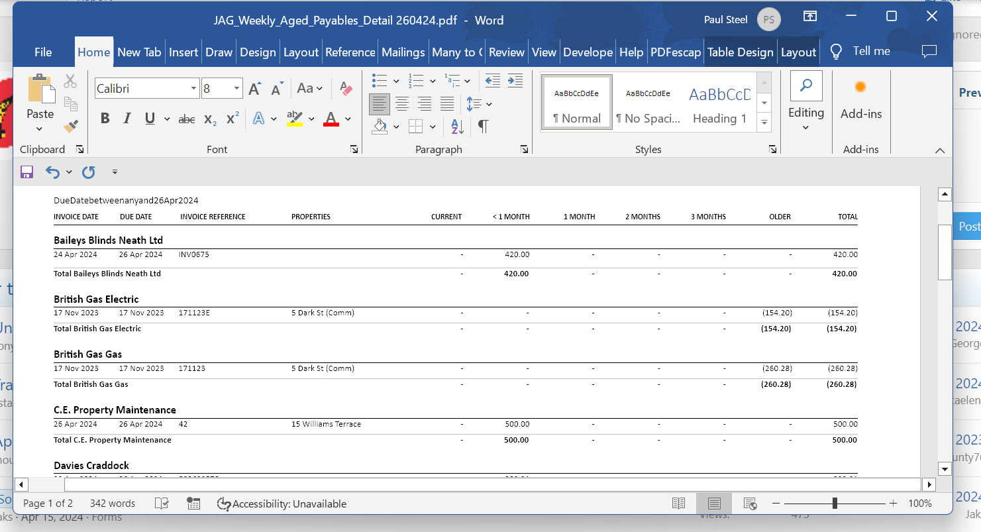Show paragraph marks with pilcrow icon
This screenshot has height=532, width=981.
(x=483, y=126)
